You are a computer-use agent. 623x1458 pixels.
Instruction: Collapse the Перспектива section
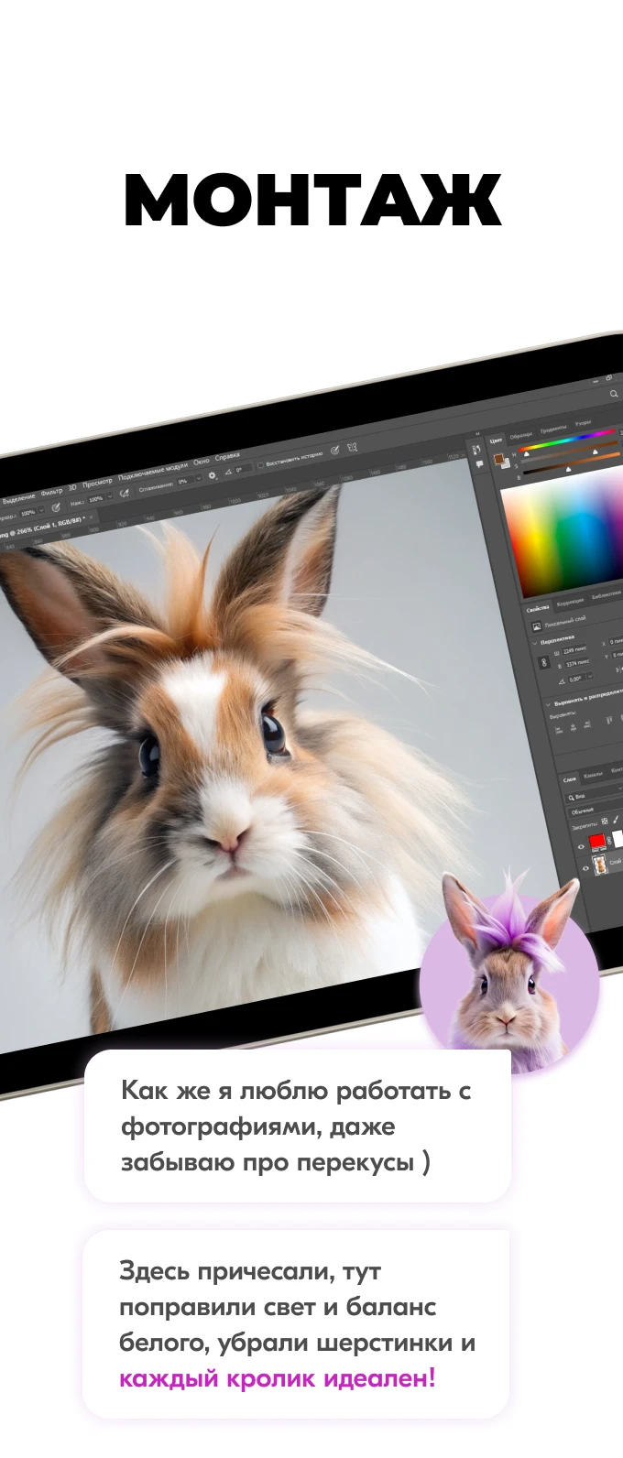[x=535, y=643]
